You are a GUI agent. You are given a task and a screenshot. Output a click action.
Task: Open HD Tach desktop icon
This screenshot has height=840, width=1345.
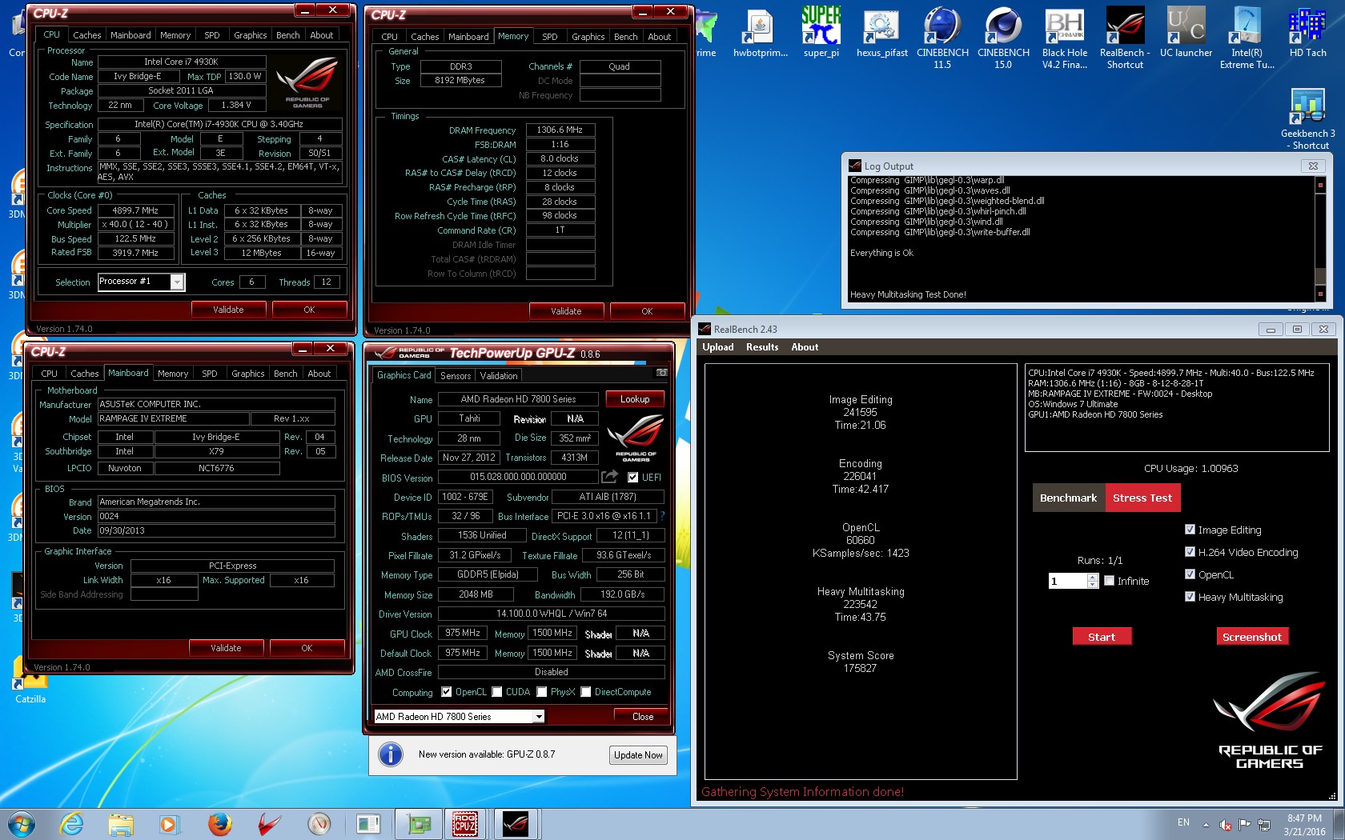click(x=1307, y=34)
